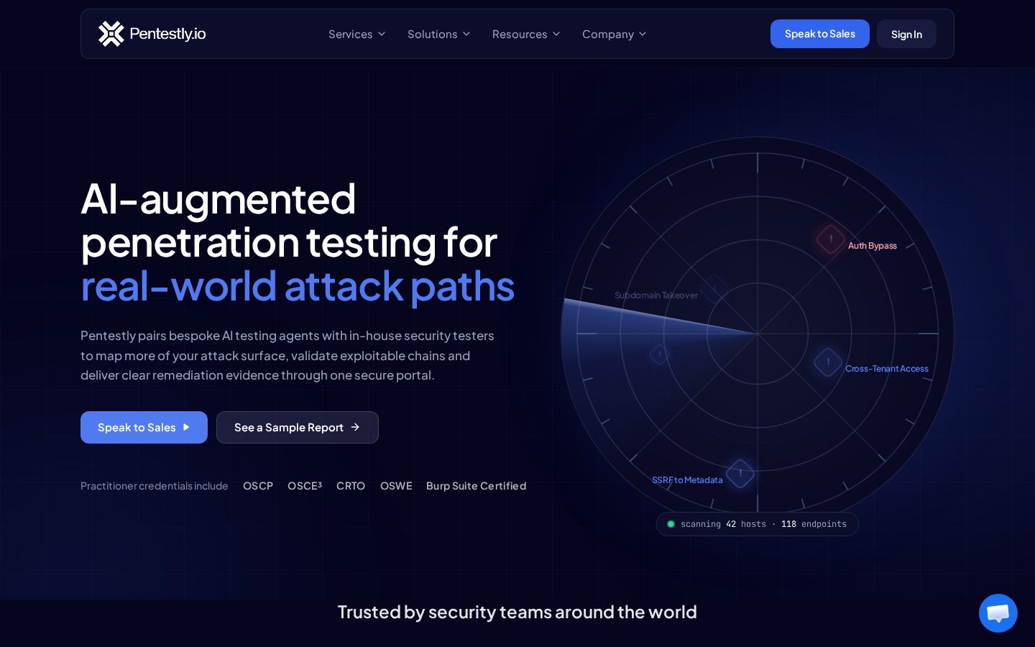Open the live chat bubble icon
This screenshot has width=1035, height=647.
[x=998, y=613]
